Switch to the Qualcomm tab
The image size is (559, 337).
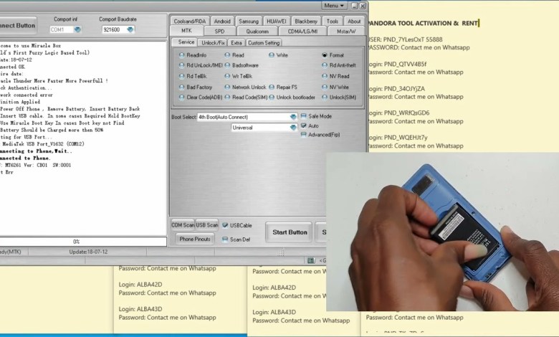(x=257, y=31)
